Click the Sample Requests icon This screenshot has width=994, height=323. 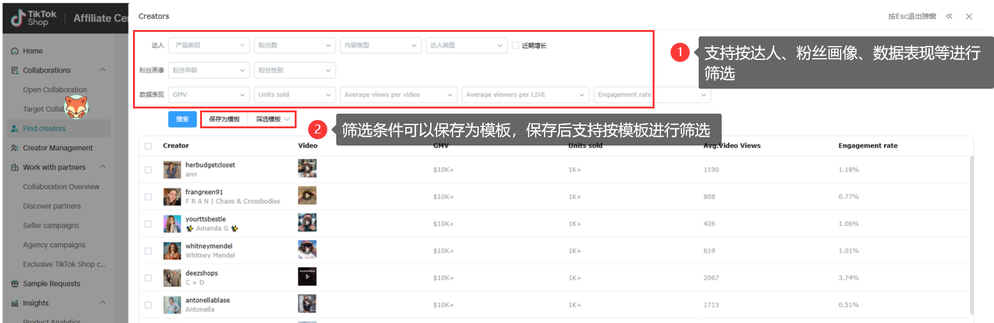coord(15,283)
